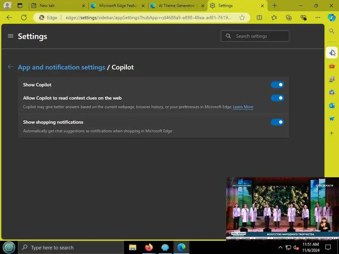Screen dimensions: 339x254
Task: Open sidebar Search icon
Action: (x=332, y=31)
